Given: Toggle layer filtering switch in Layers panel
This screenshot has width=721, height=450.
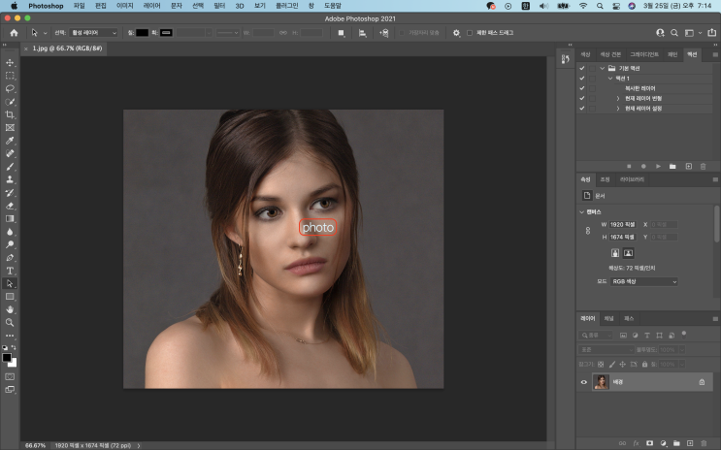Looking at the screenshot, I should [x=684, y=334].
